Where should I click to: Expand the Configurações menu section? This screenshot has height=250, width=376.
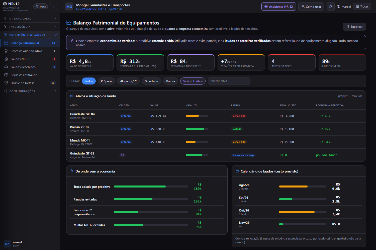[x=30, y=91]
